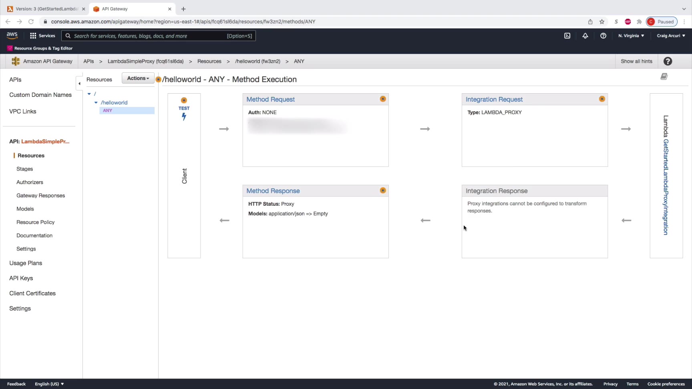Click the browser address bar URL
Screen dimensions: 692x389
tap(183, 22)
